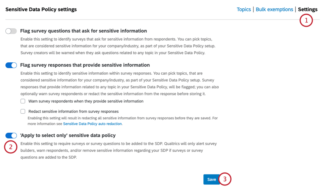Disable the 'Apply to select only' toggle switch
Image resolution: width=325 pixels, height=192 pixels.
[x=11, y=135]
